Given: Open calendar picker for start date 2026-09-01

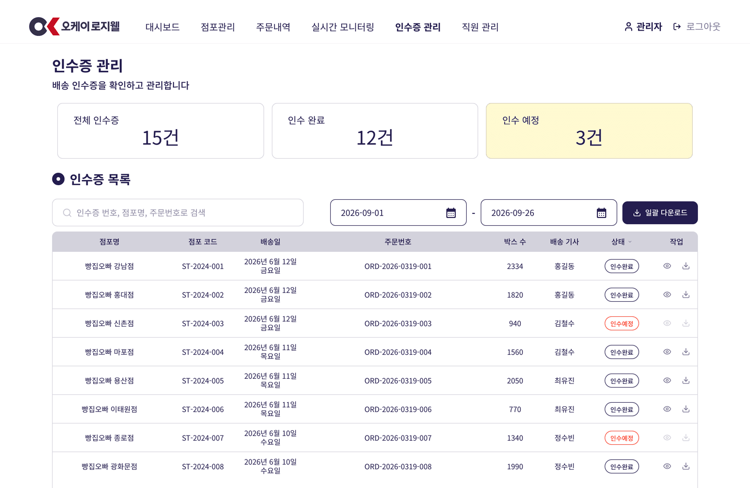Looking at the screenshot, I should 451,213.
